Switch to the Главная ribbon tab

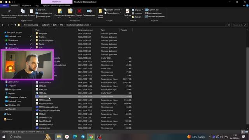(x=14, y=5)
